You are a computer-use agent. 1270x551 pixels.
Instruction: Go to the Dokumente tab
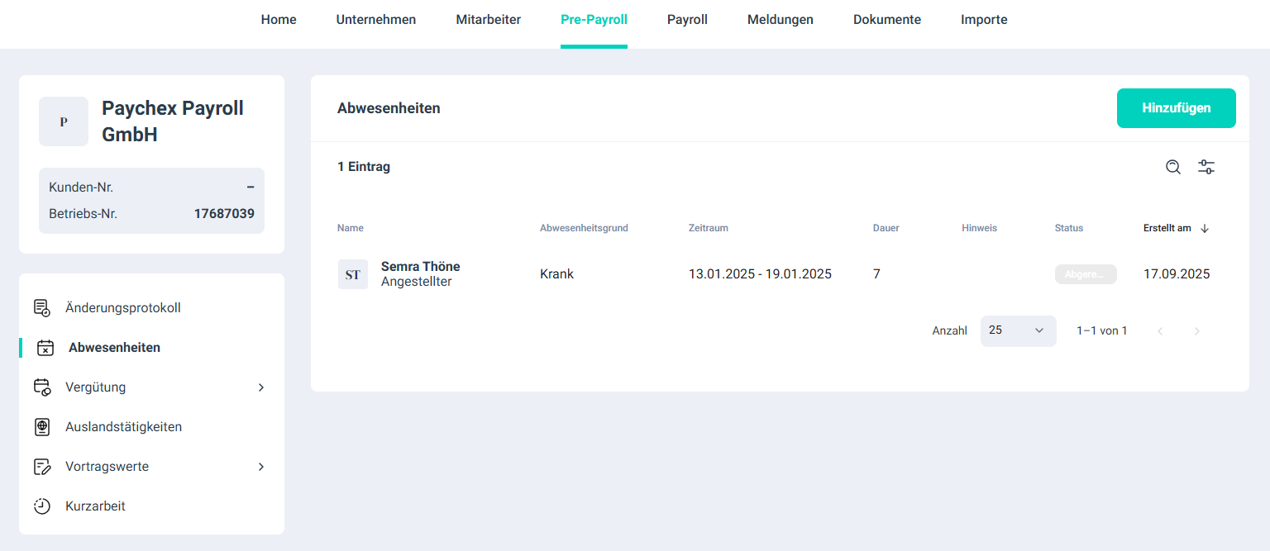[x=886, y=20]
